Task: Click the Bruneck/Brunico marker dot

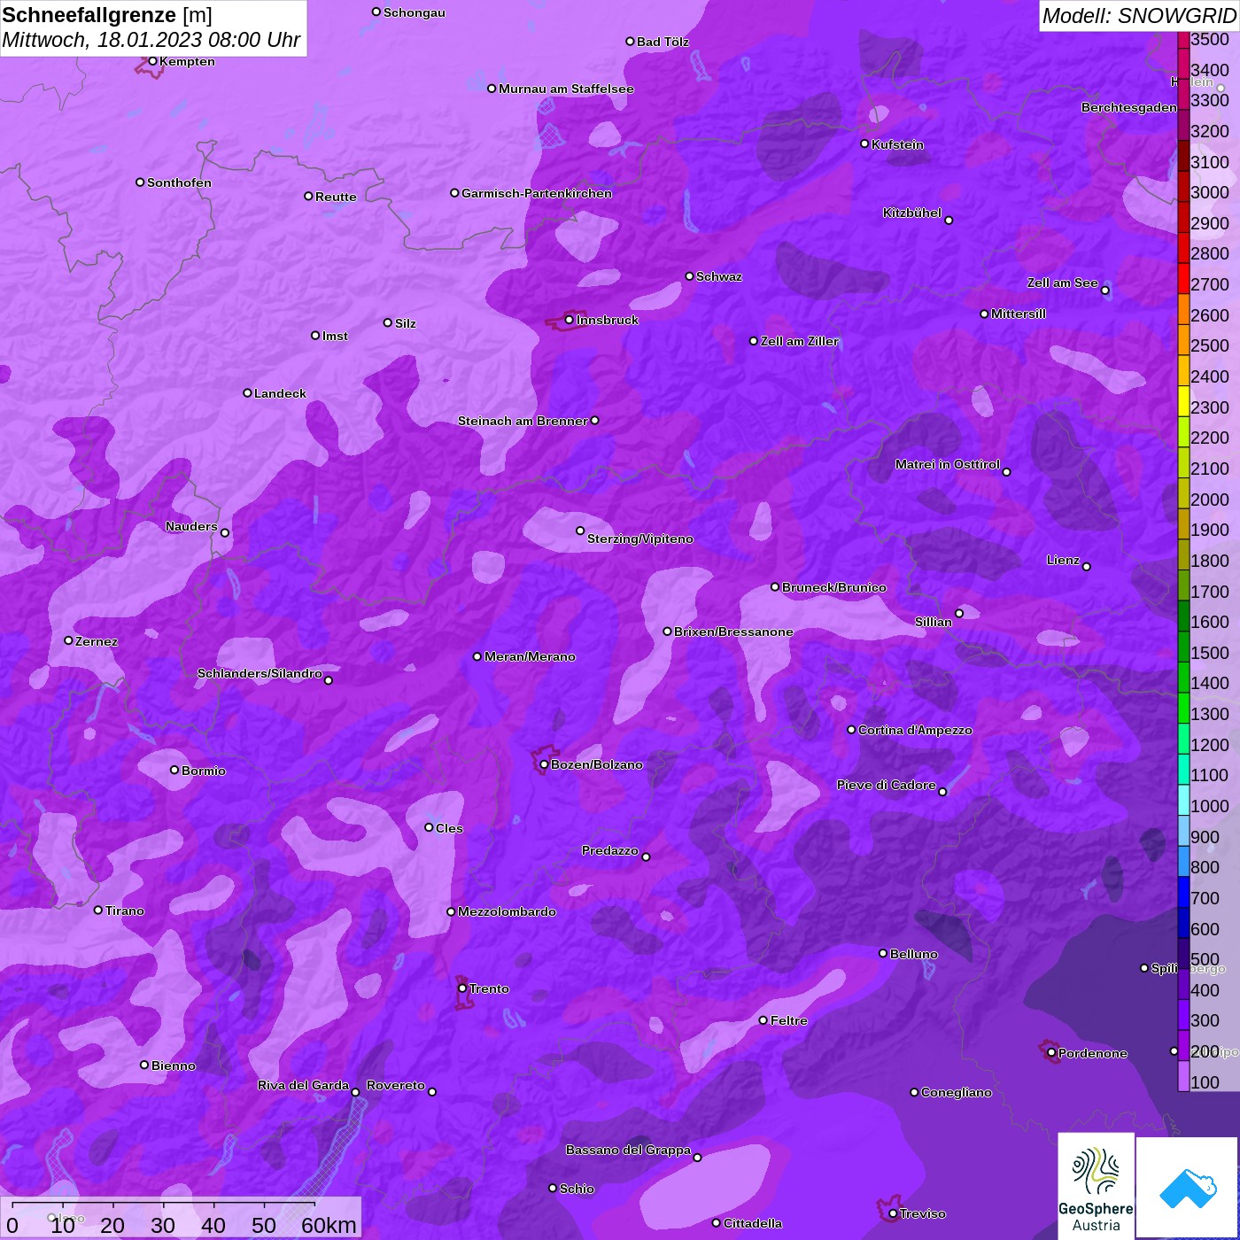Action: coord(775,586)
